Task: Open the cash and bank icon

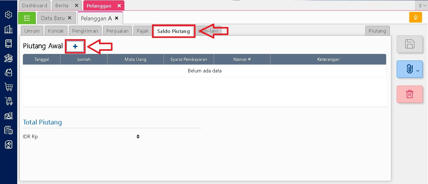Action: click(x=8, y=58)
